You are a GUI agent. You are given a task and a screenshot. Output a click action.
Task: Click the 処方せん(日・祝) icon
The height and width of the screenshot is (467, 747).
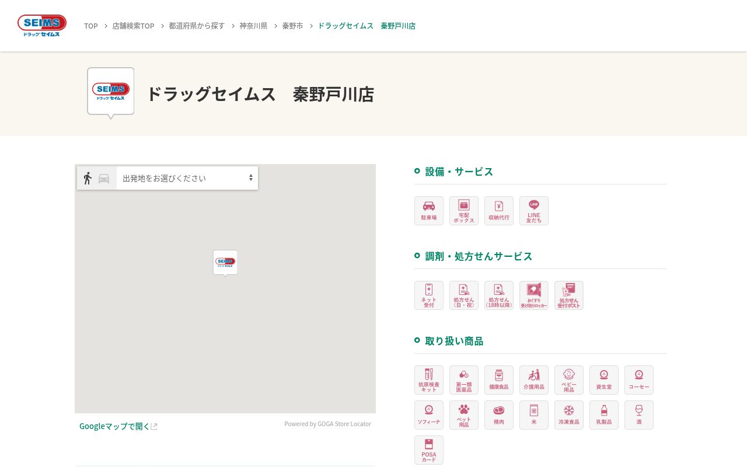tap(464, 295)
